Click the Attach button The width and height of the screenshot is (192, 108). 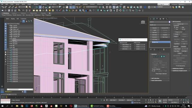pyautogui.click(x=176, y=37)
